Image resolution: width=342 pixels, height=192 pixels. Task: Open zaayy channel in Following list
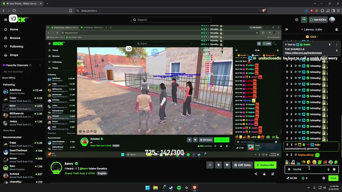point(23,123)
